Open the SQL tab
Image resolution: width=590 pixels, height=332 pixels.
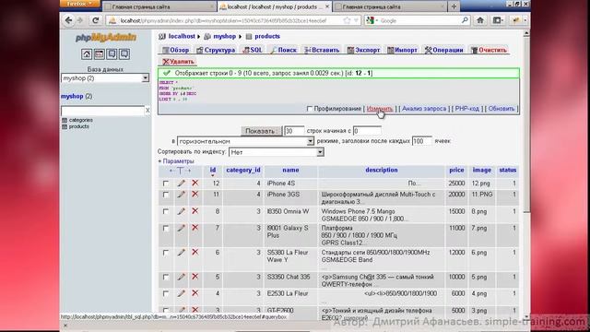click(253, 50)
